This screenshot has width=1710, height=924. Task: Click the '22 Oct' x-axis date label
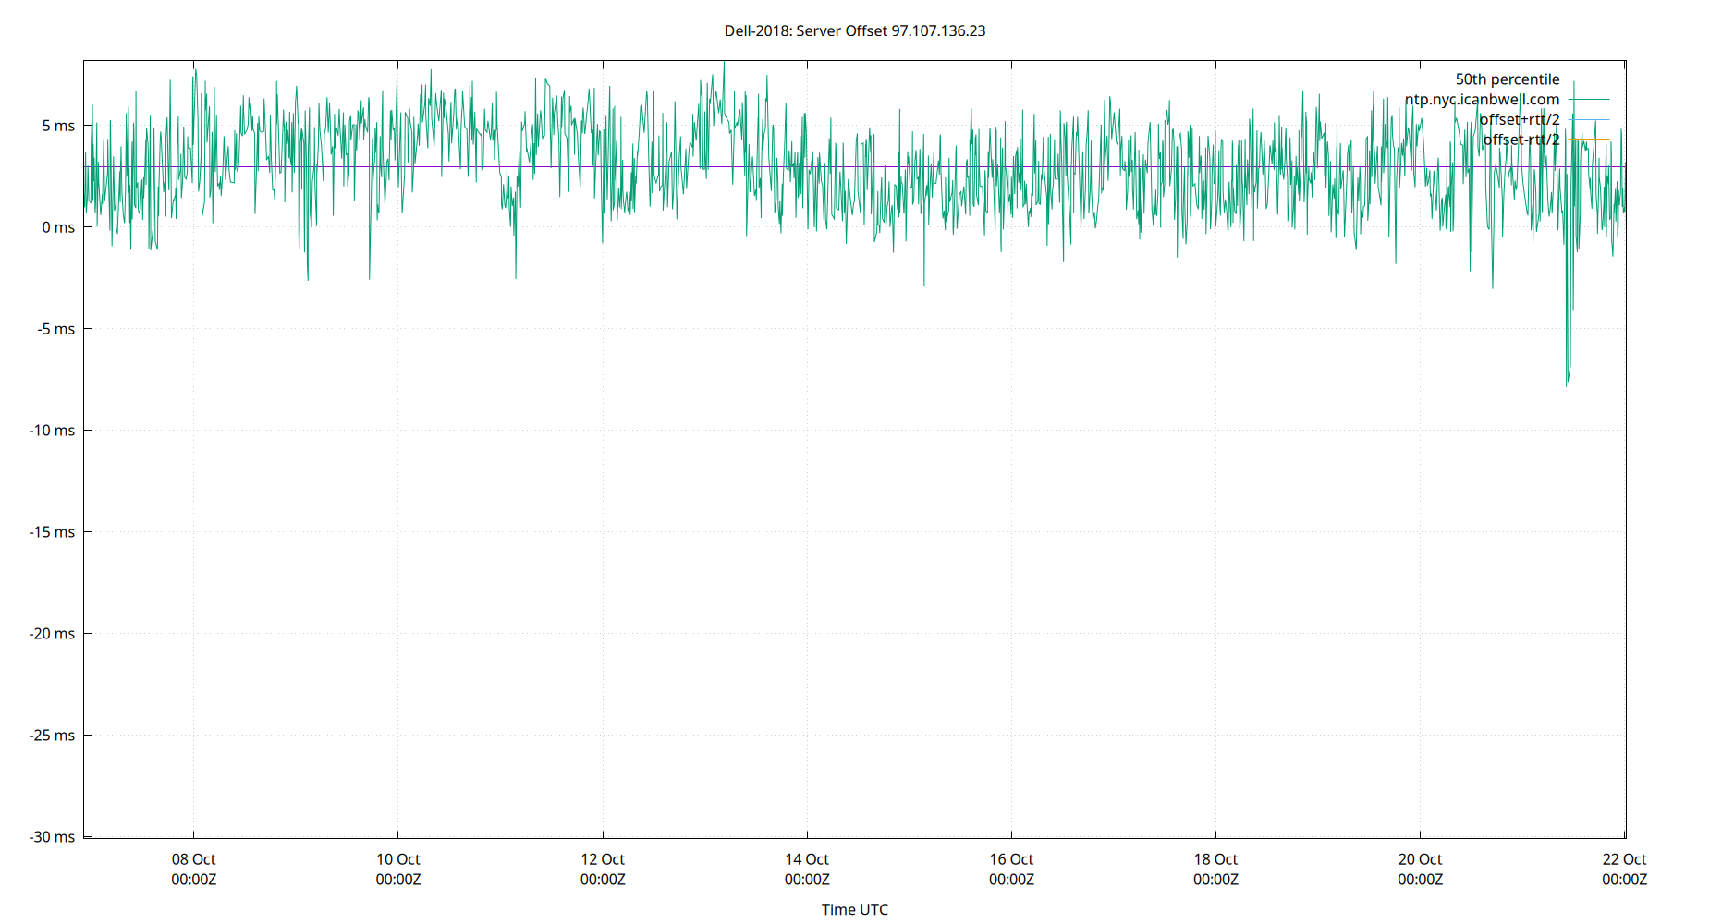1624,859
